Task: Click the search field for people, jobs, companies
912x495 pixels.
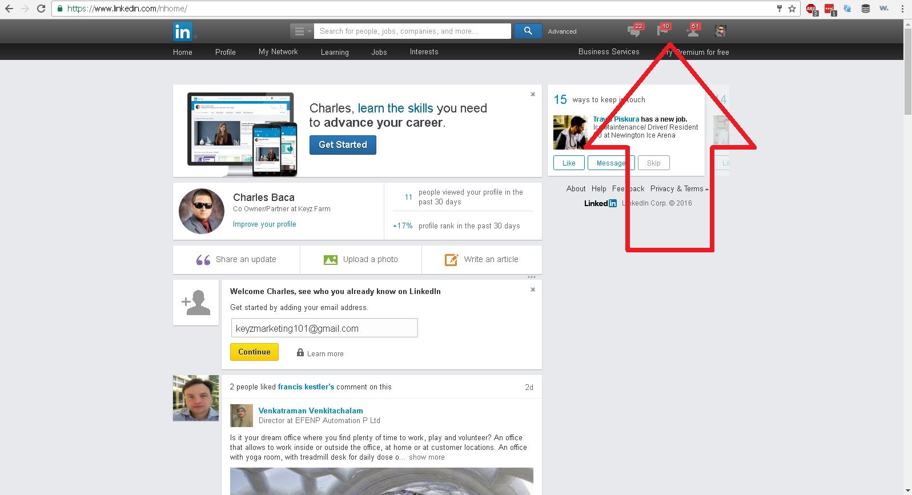Action: (412, 31)
